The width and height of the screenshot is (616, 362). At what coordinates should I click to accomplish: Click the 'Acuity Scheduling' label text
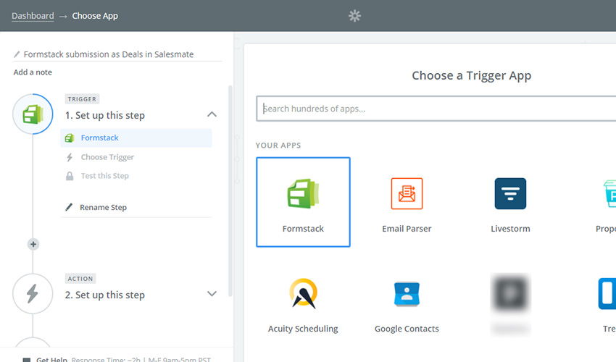303,329
